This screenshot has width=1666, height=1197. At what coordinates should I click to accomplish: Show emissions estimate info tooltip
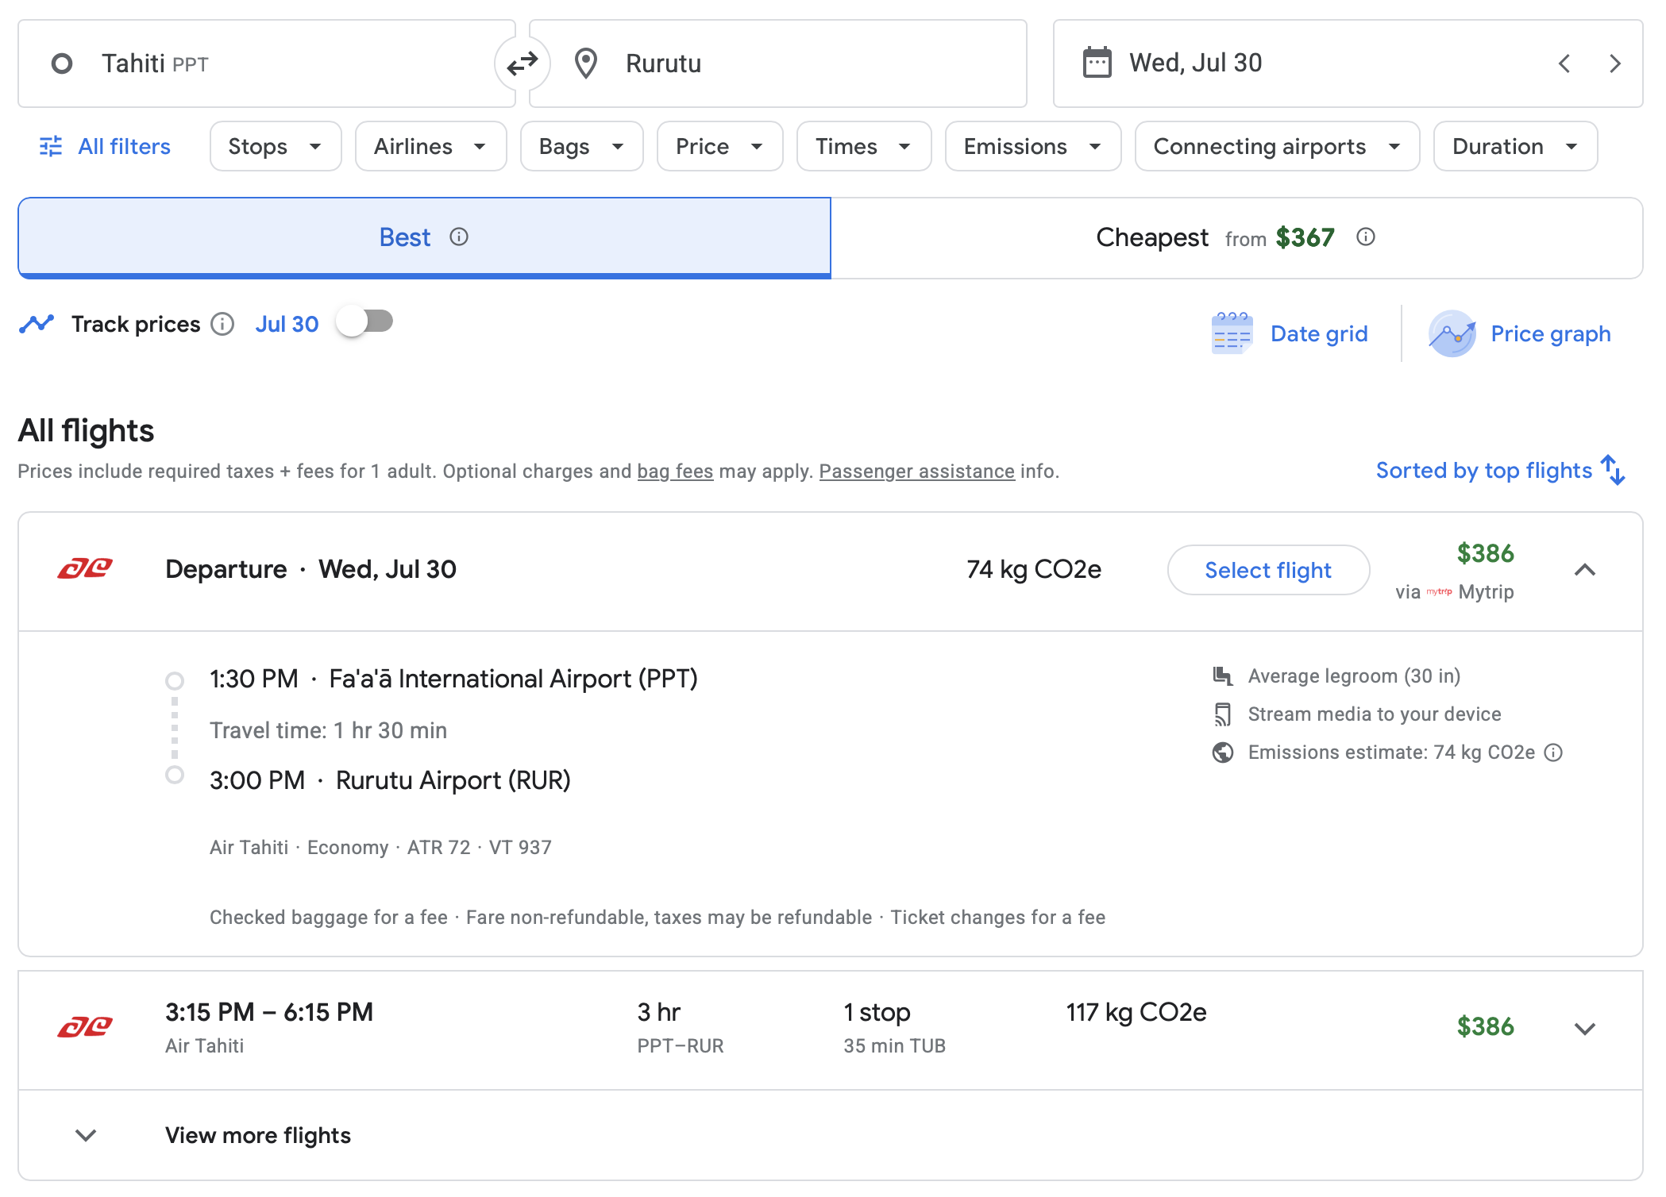[x=1553, y=752]
